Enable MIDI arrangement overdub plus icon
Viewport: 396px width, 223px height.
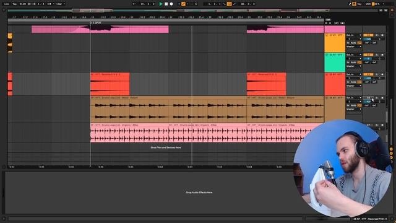[179, 4]
